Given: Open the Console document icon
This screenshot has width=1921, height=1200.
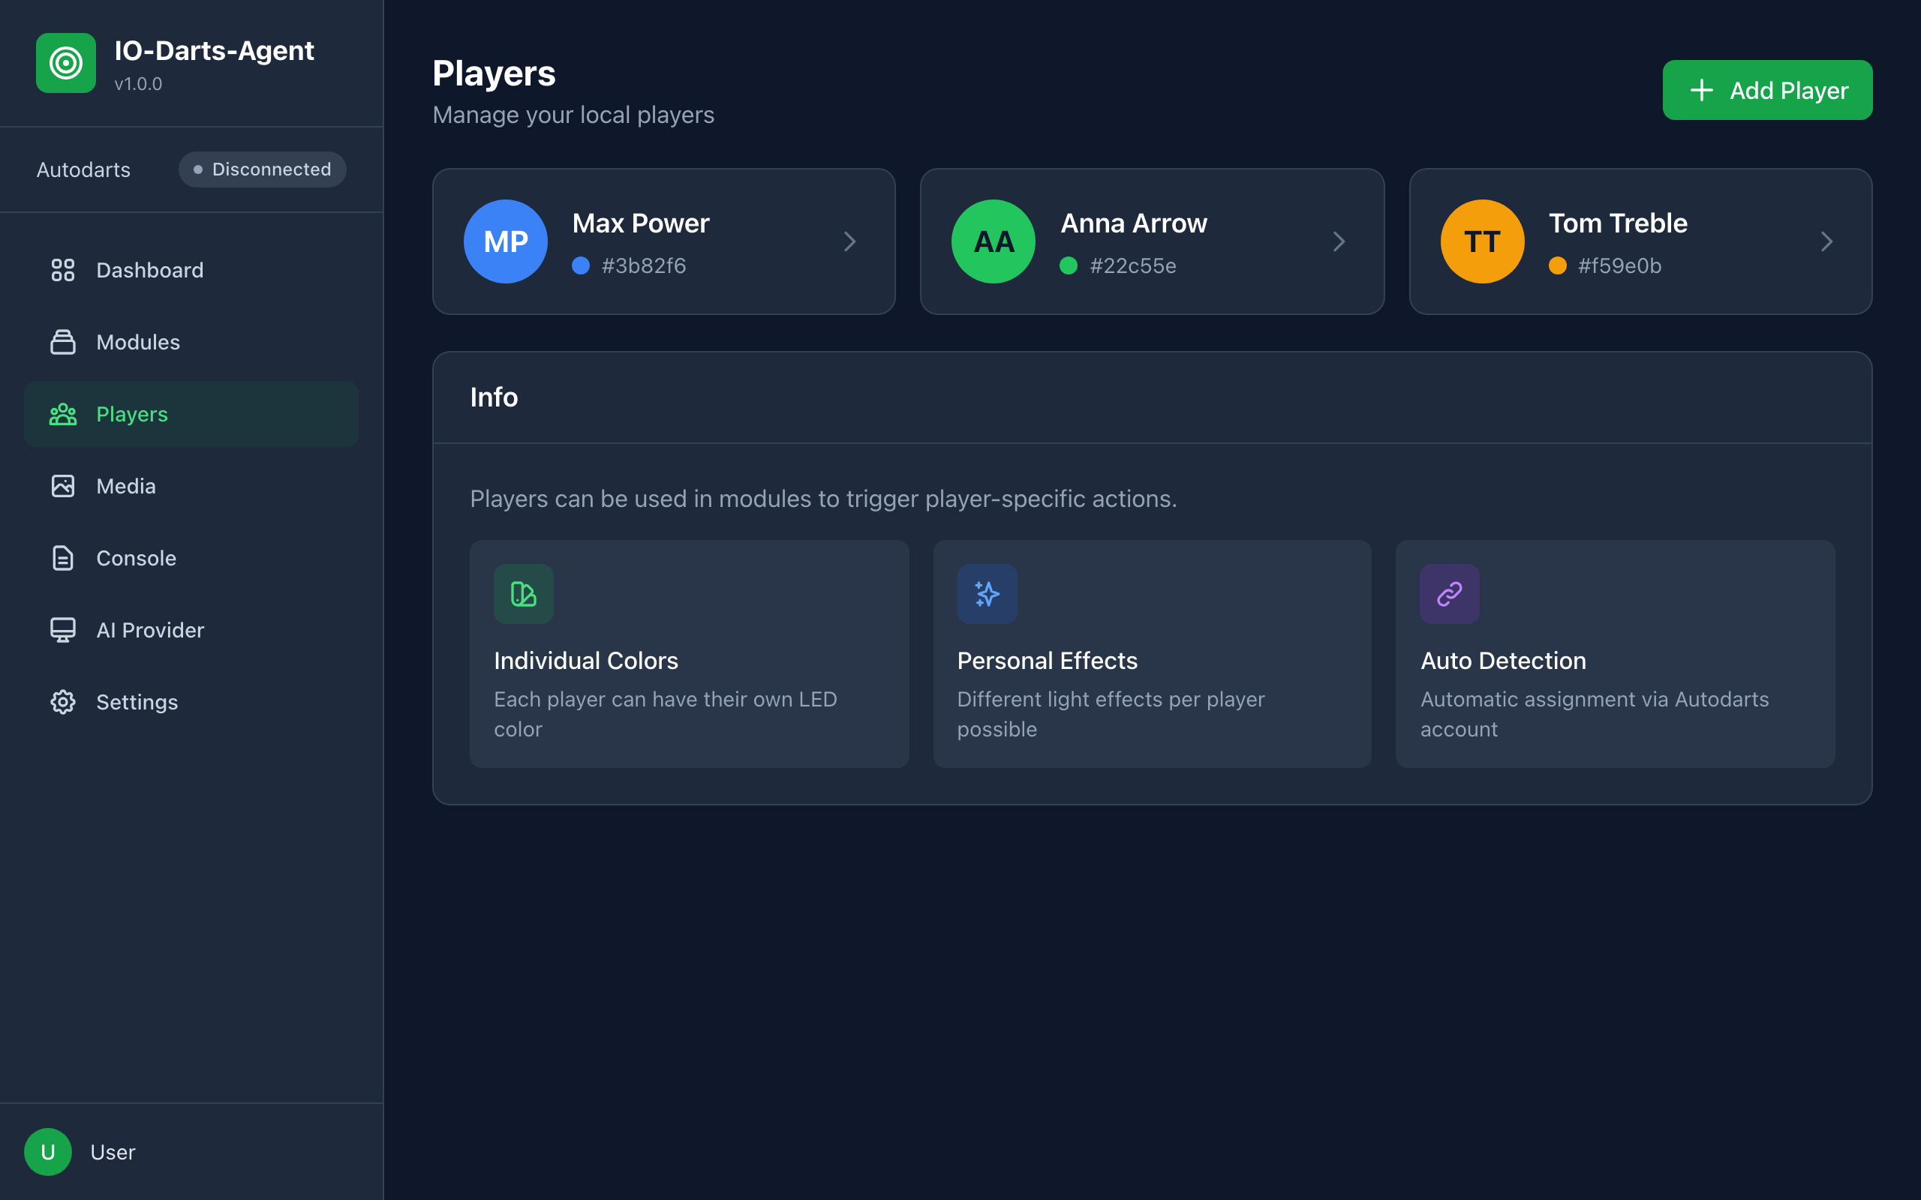Looking at the screenshot, I should 63,558.
